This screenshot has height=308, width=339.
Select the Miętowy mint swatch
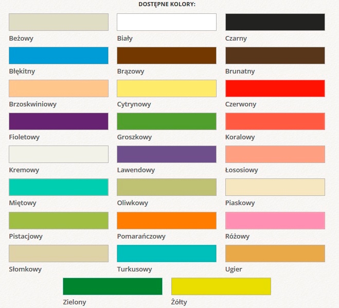pos(59,187)
